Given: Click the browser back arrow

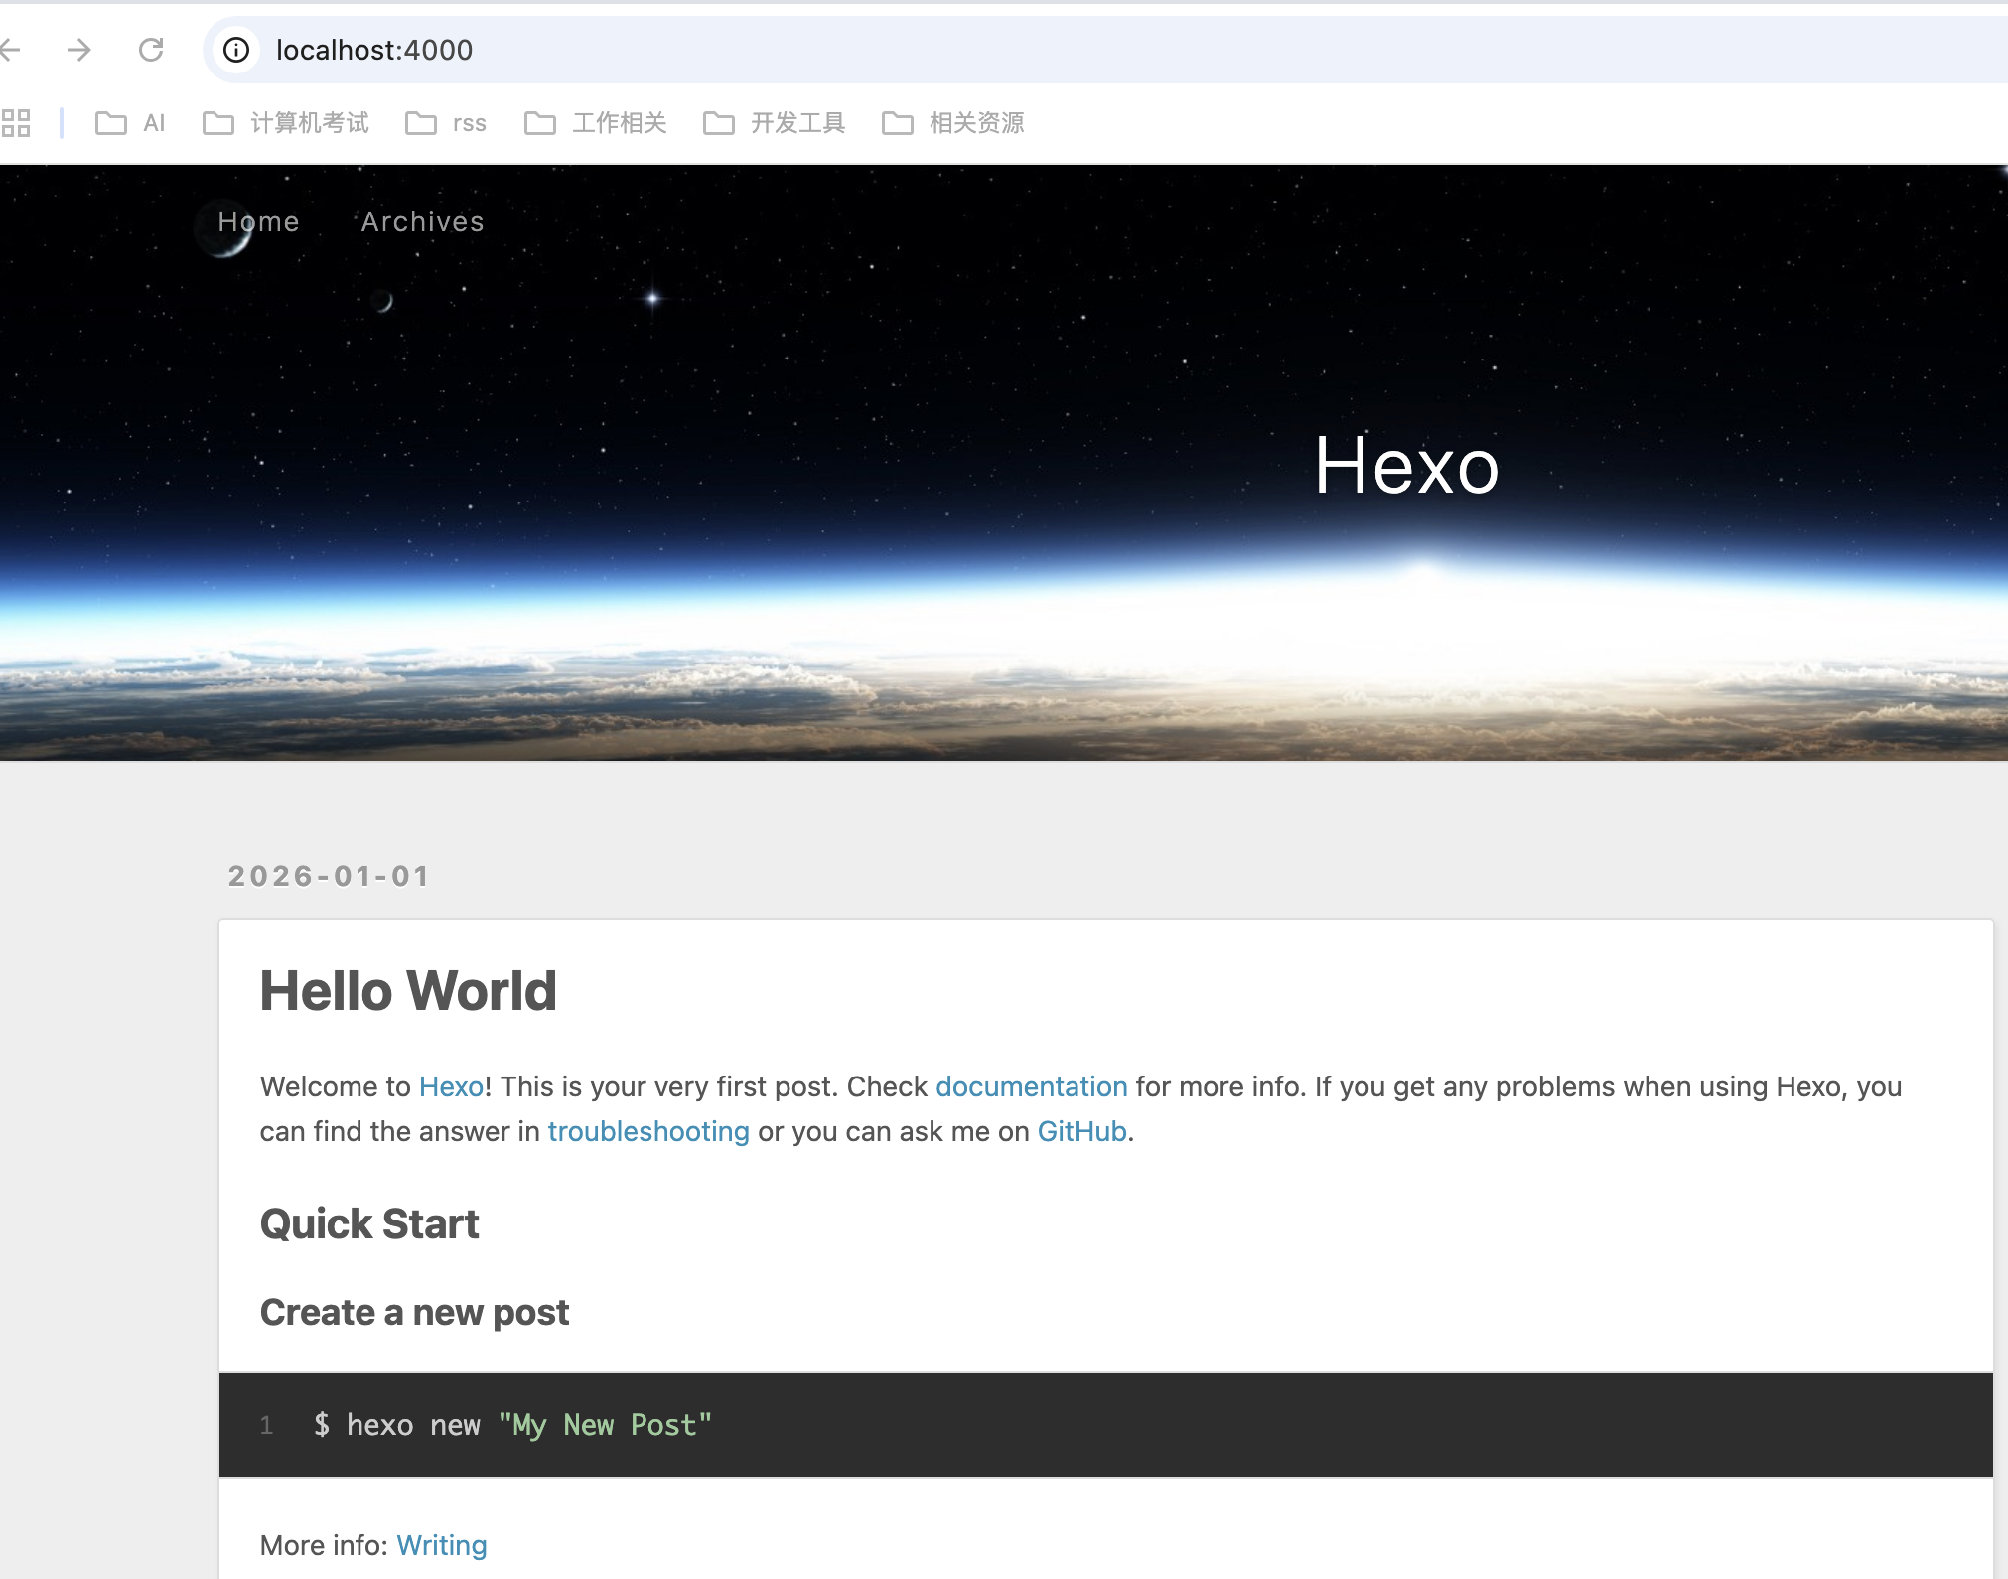Looking at the screenshot, I should [x=10, y=50].
